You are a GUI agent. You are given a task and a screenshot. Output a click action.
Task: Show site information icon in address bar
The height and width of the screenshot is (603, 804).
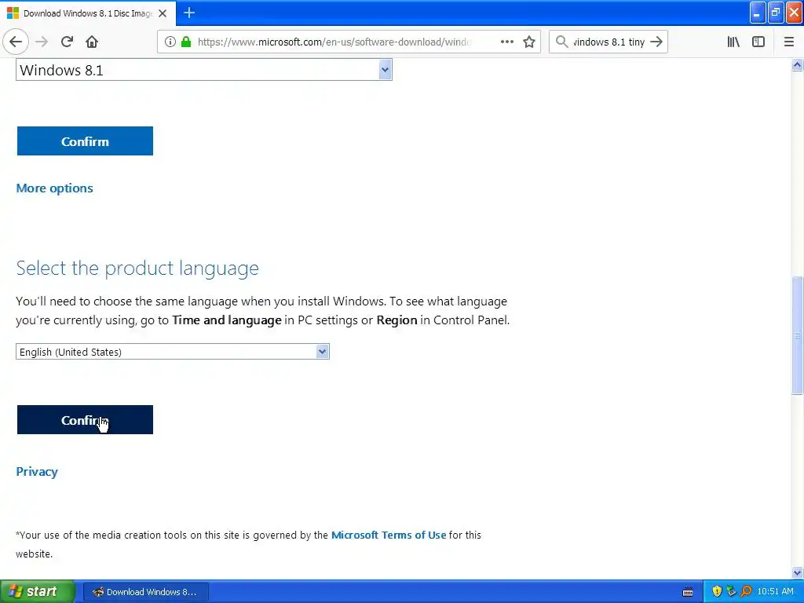click(x=170, y=42)
